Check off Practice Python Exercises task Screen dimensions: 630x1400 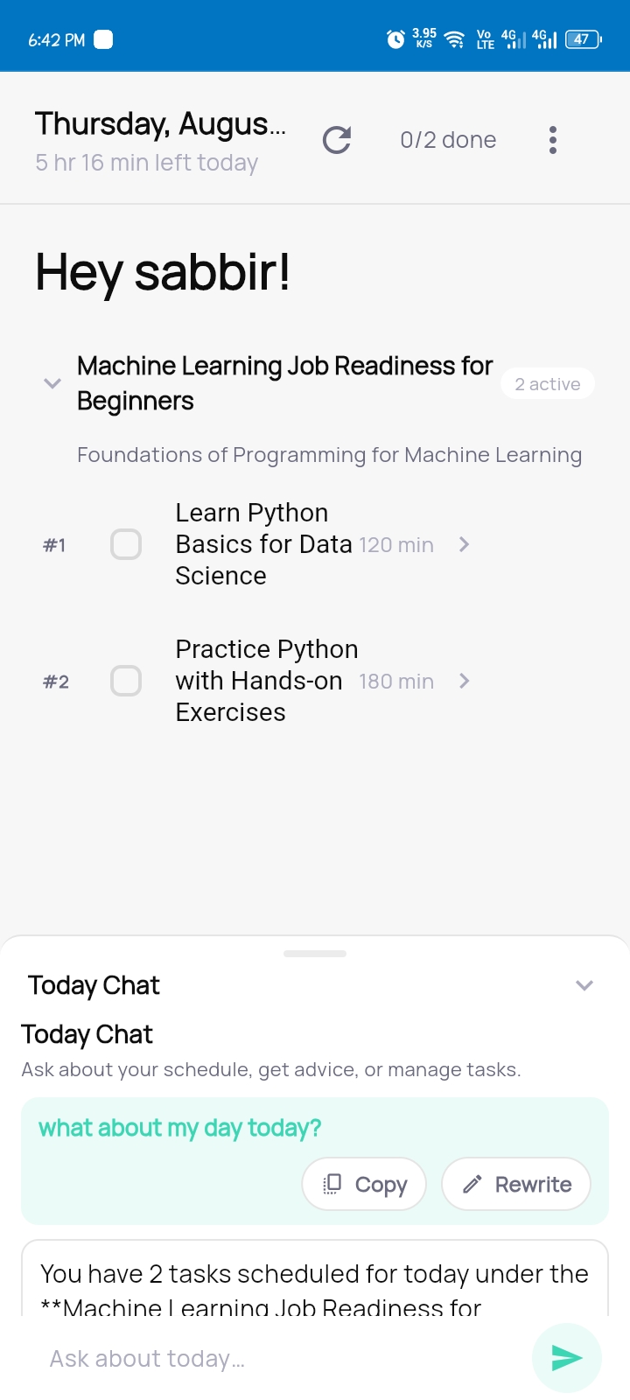coord(126,681)
